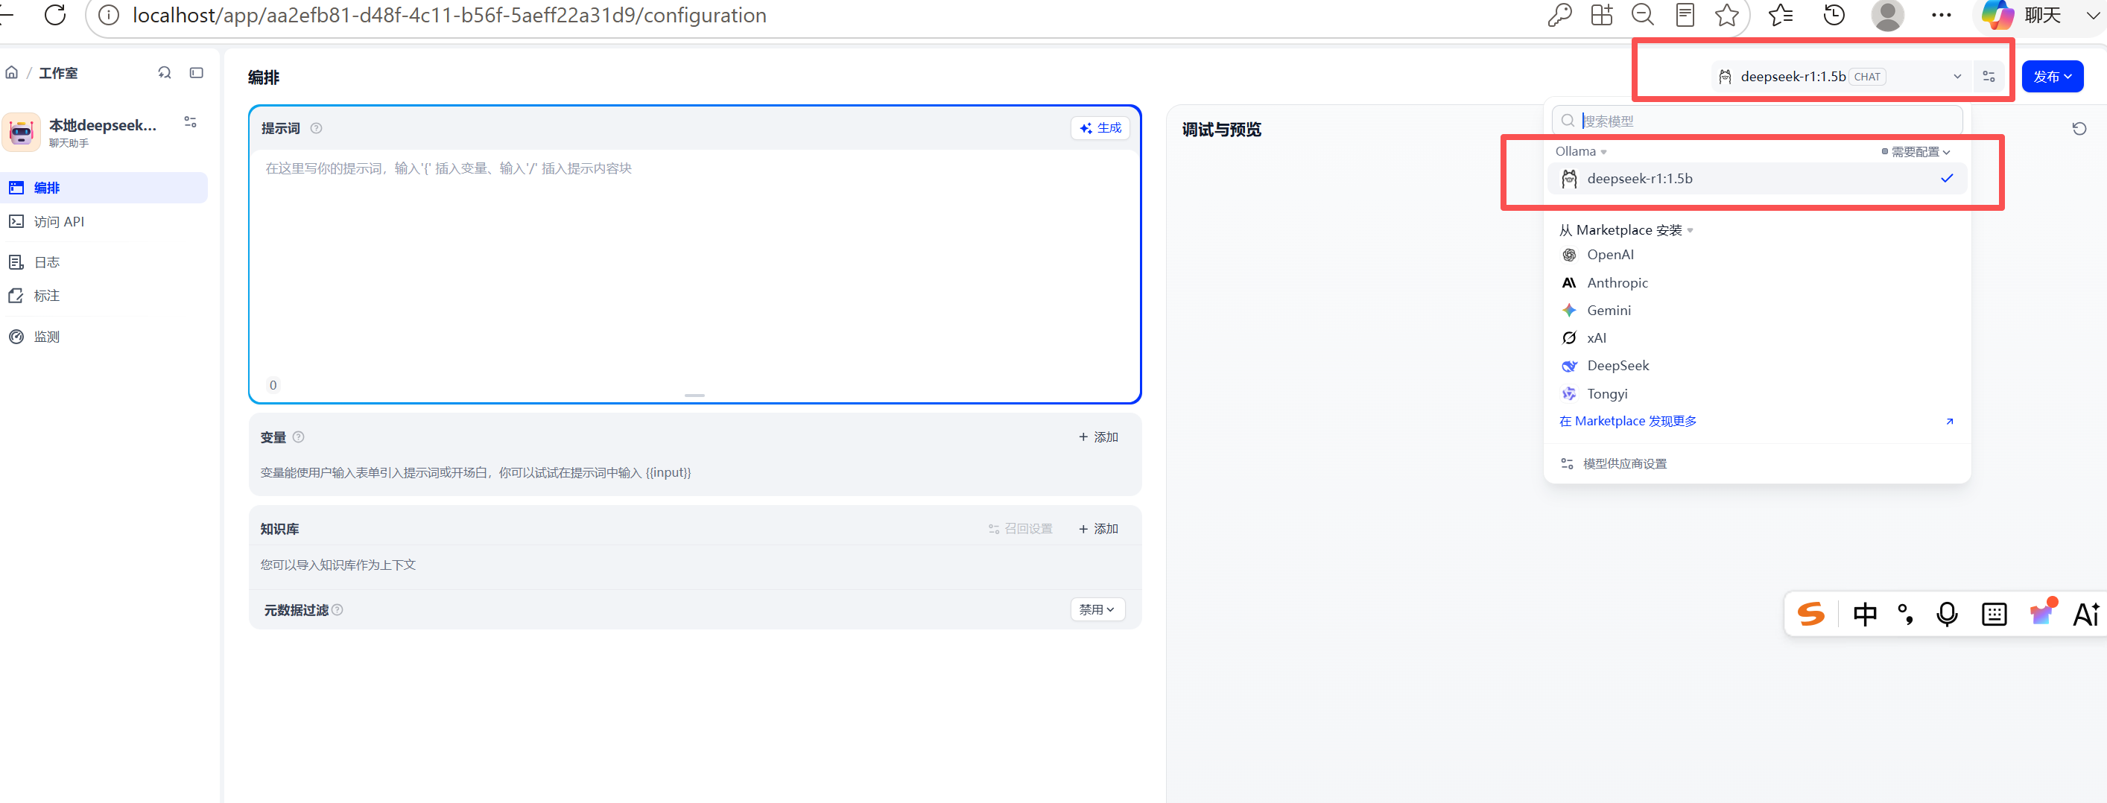Add a variable with 变量 添加
This screenshot has height=803, width=2107.
click(1097, 437)
